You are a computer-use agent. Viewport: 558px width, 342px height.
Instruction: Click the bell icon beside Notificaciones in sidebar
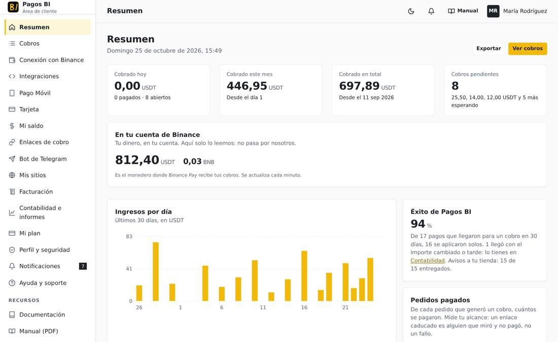pyautogui.click(x=12, y=266)
